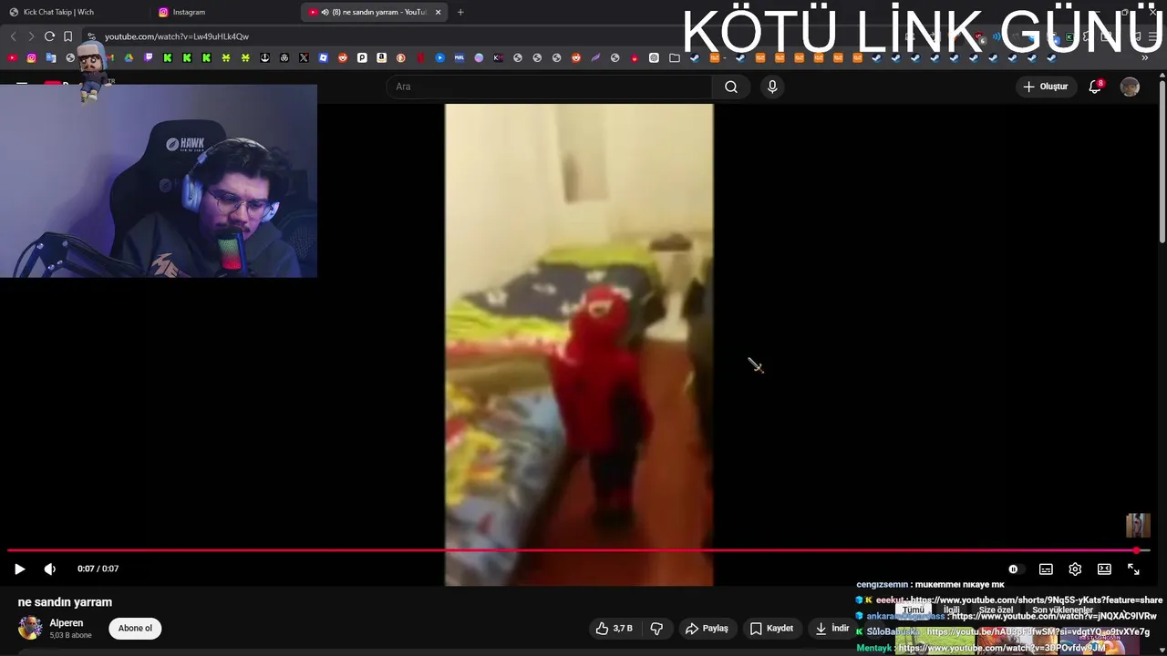This screenshot has width=1167, height=656.
Task: Switch to theater mode view
Action: pyautogui.click(x=1104, y=569)
